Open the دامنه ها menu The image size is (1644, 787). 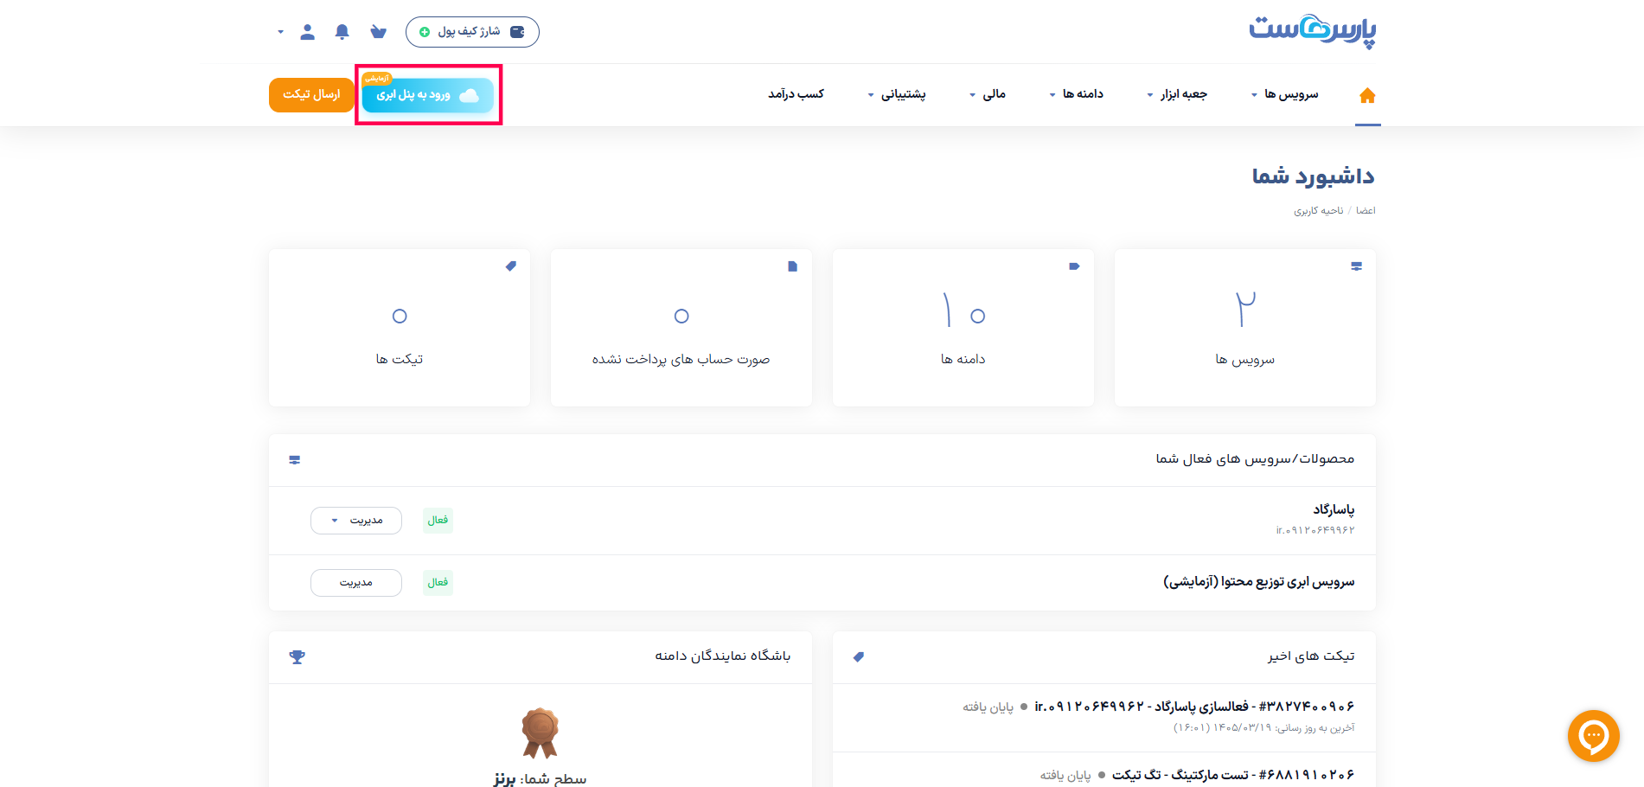click(x=1077, y=94)
